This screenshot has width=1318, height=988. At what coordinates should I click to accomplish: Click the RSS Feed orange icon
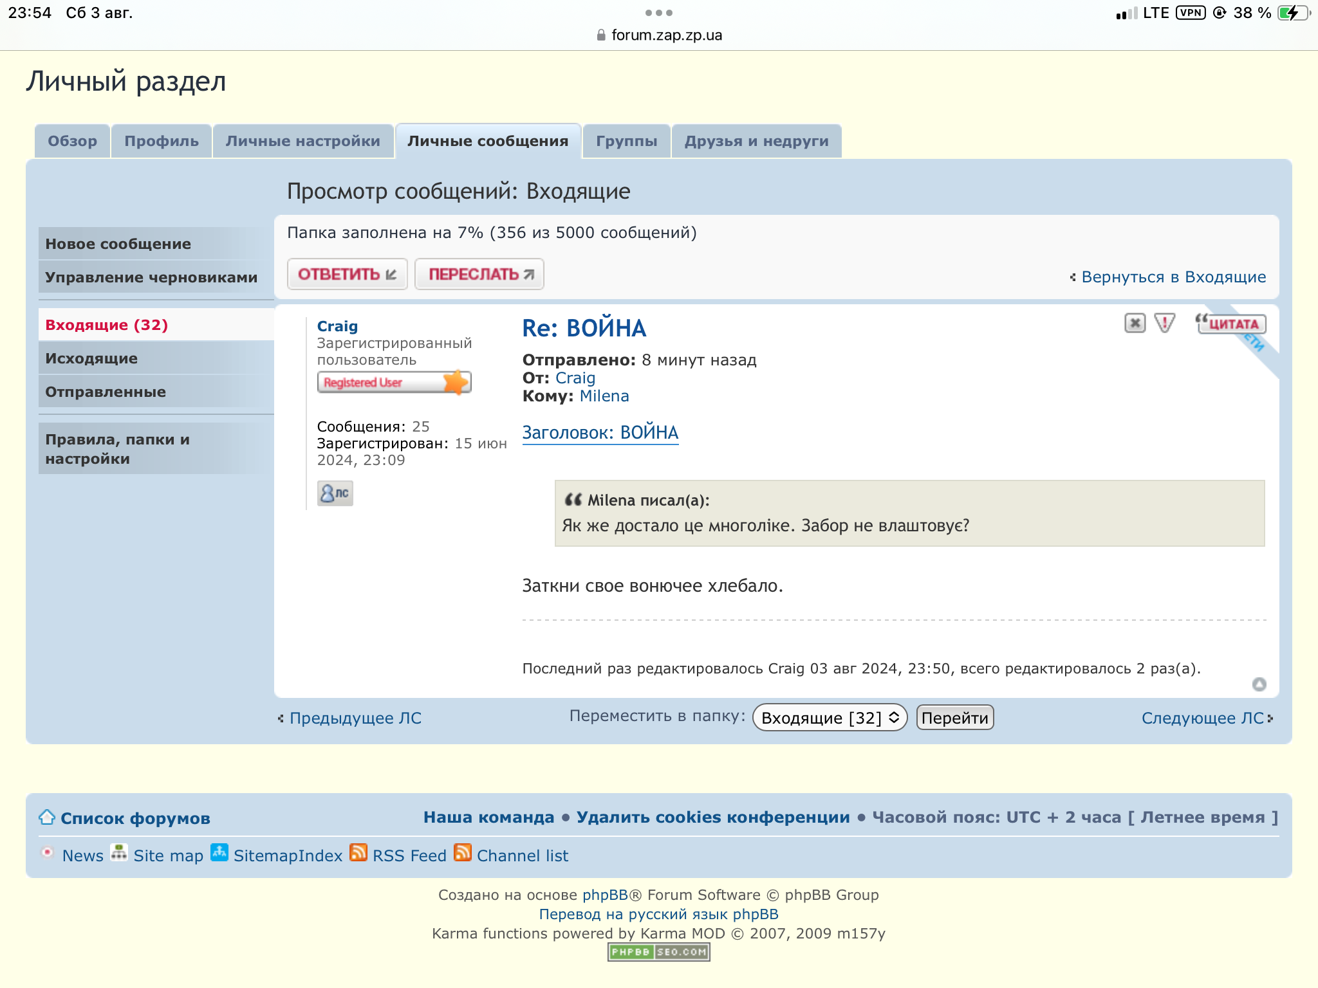(358, 853)
